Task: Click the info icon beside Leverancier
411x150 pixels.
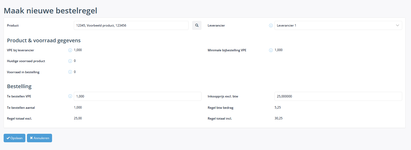Action: click(271, 26)
